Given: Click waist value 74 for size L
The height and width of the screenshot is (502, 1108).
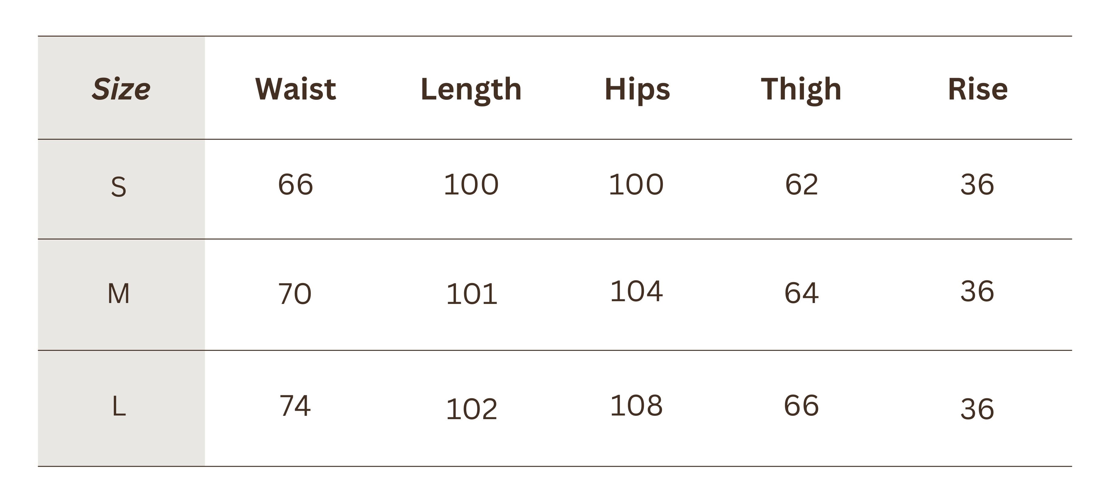Looking at the screenshot, I should pos(295,406).
